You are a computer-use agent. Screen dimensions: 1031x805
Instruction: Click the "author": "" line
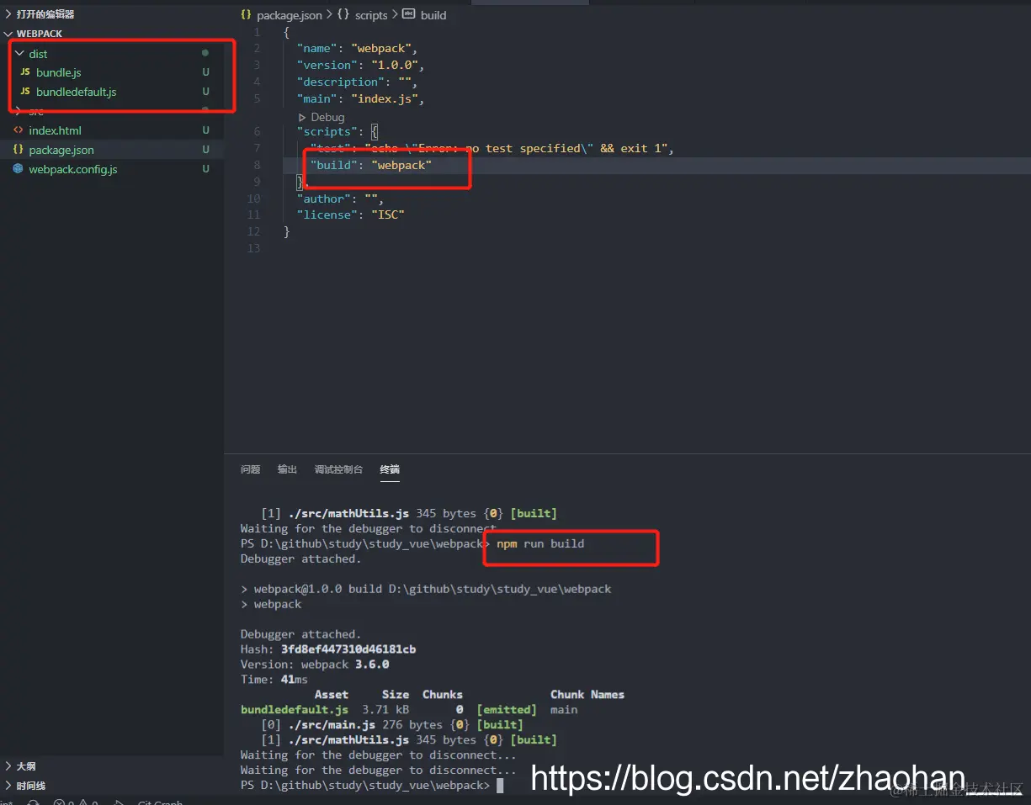pos(340,199)
